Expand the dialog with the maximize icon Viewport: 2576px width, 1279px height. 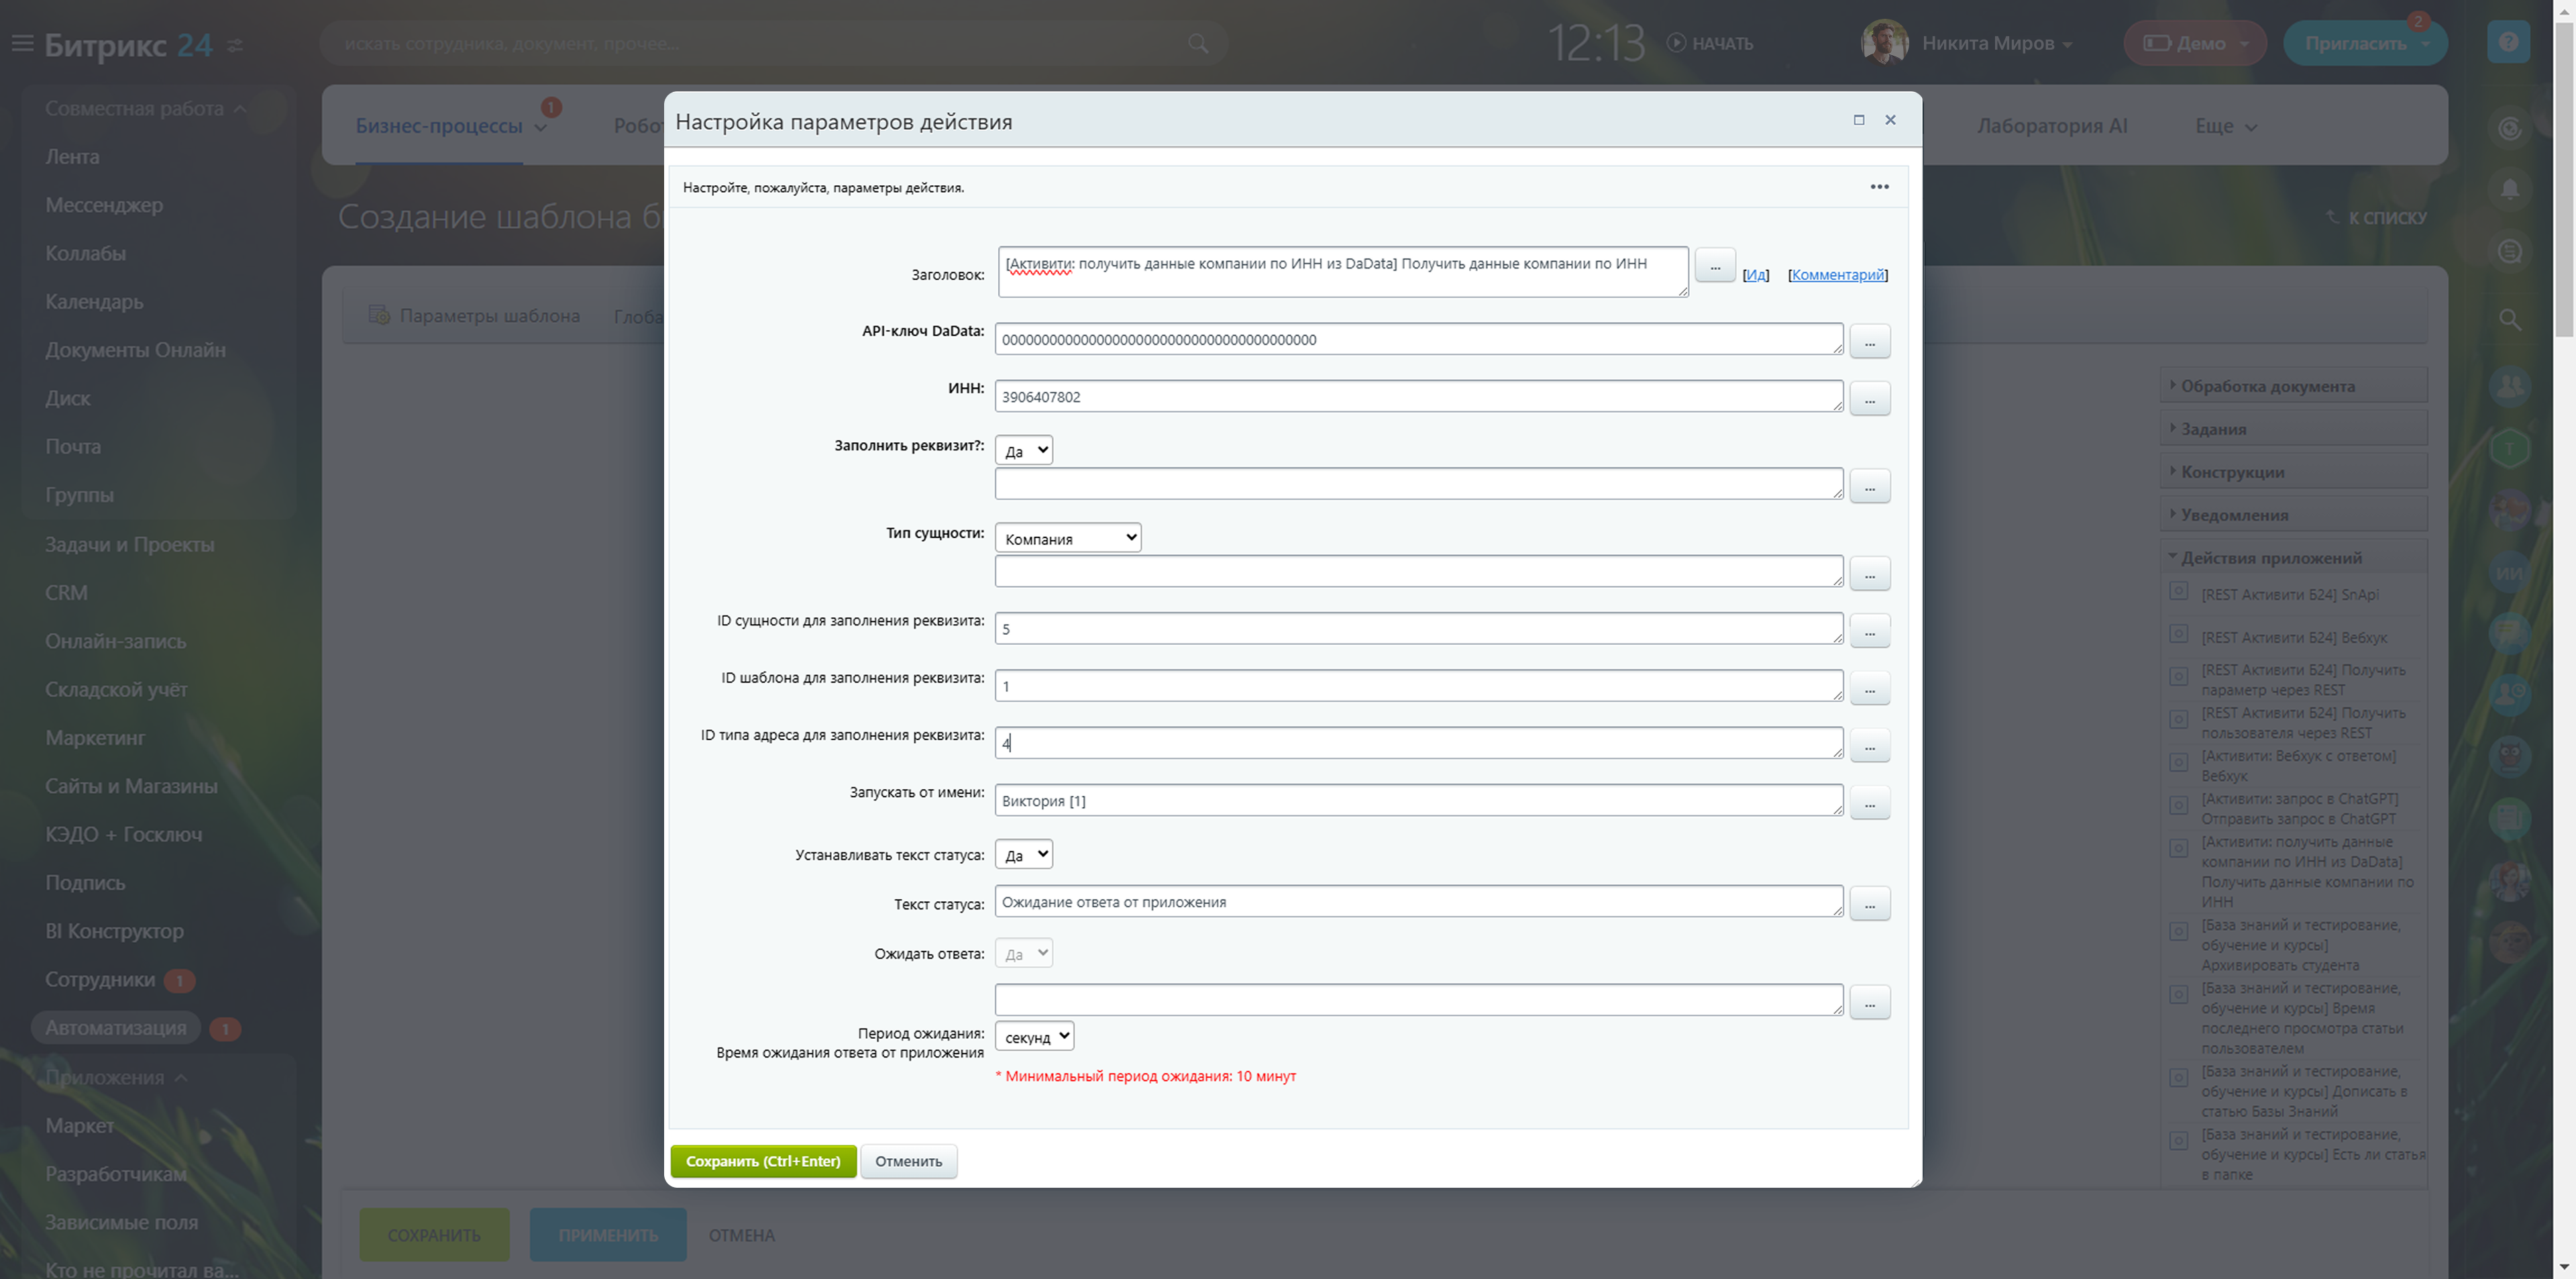pyautogui.click(x=1858, y=120)
